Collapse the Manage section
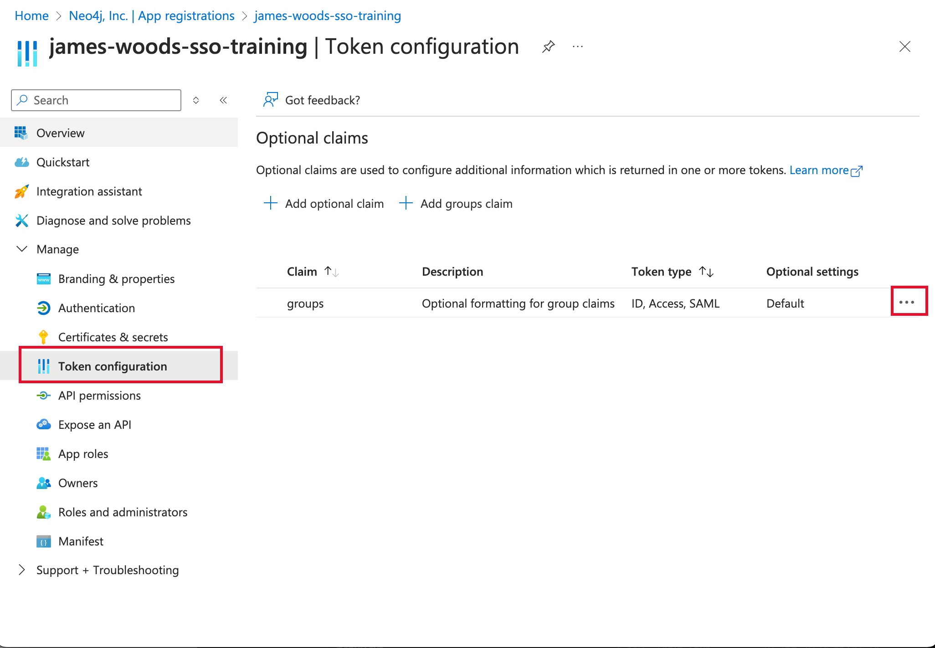The image size is (935, 648). tap(21, 249)
